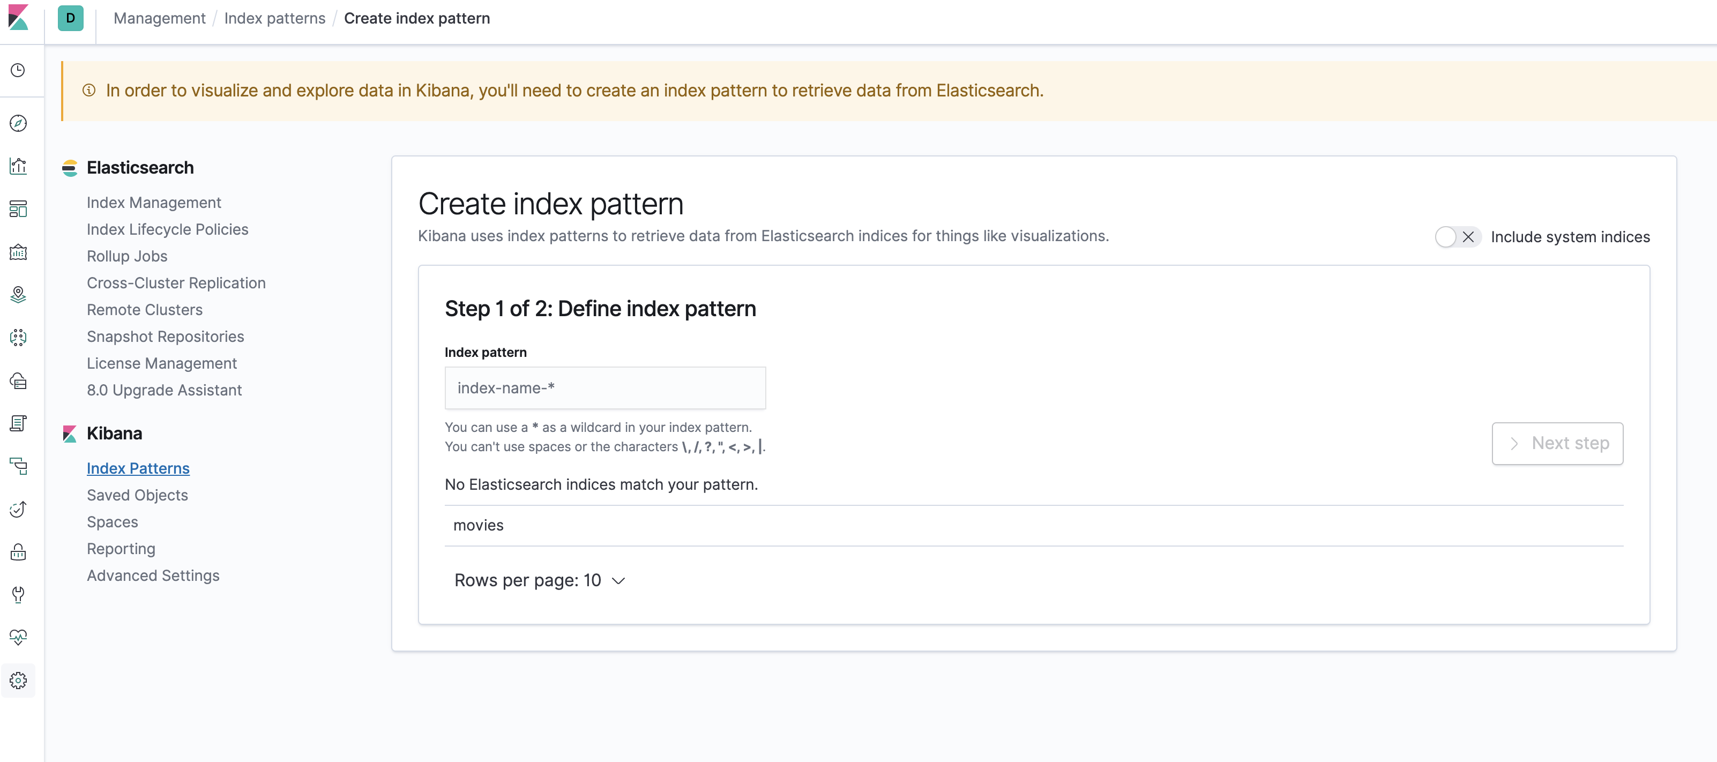The height and width of the screenshot is (762, 1717).
Task: Open the D space selector
Action: click(70, 18)
